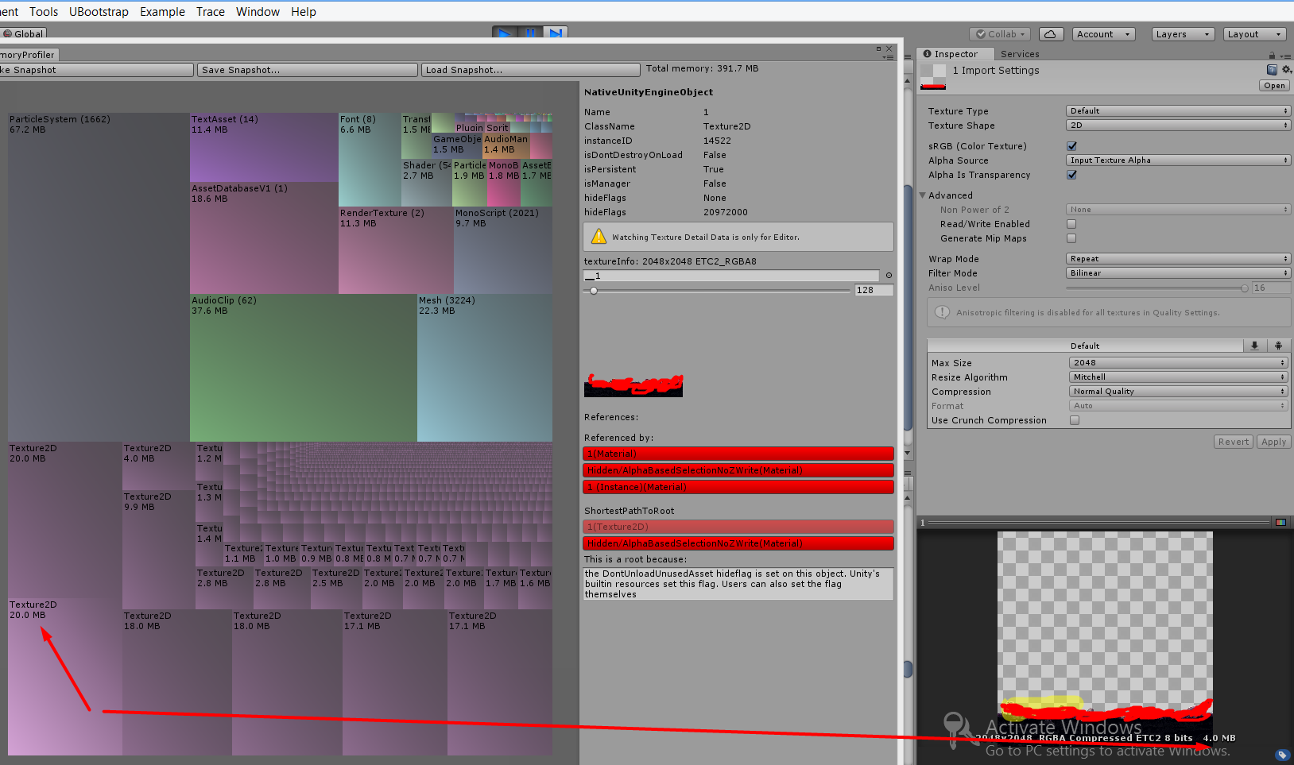Select the Android platform tab icon

[1278, 346]
